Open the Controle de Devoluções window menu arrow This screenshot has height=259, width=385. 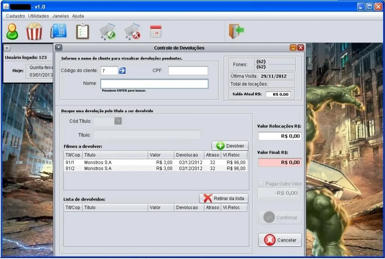[59, 48]
